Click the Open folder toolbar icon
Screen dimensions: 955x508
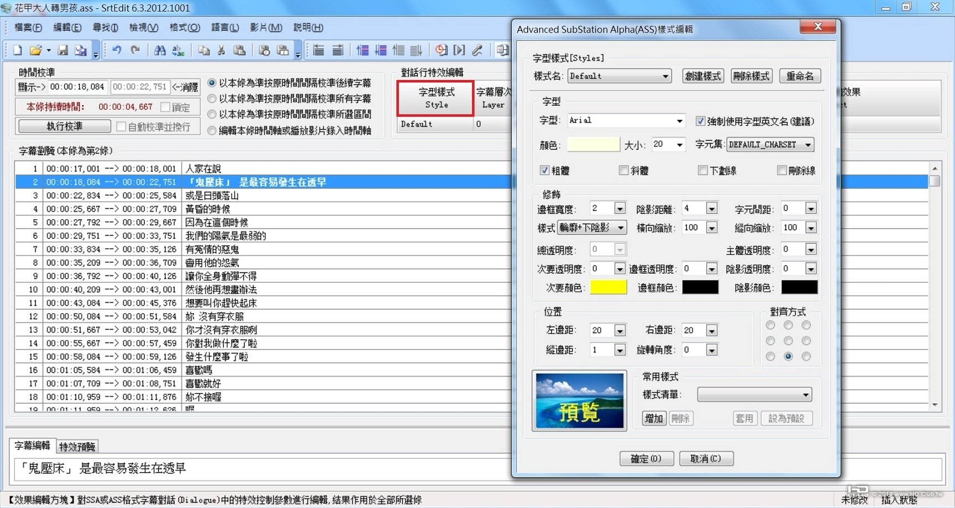(x=35, y=51)
